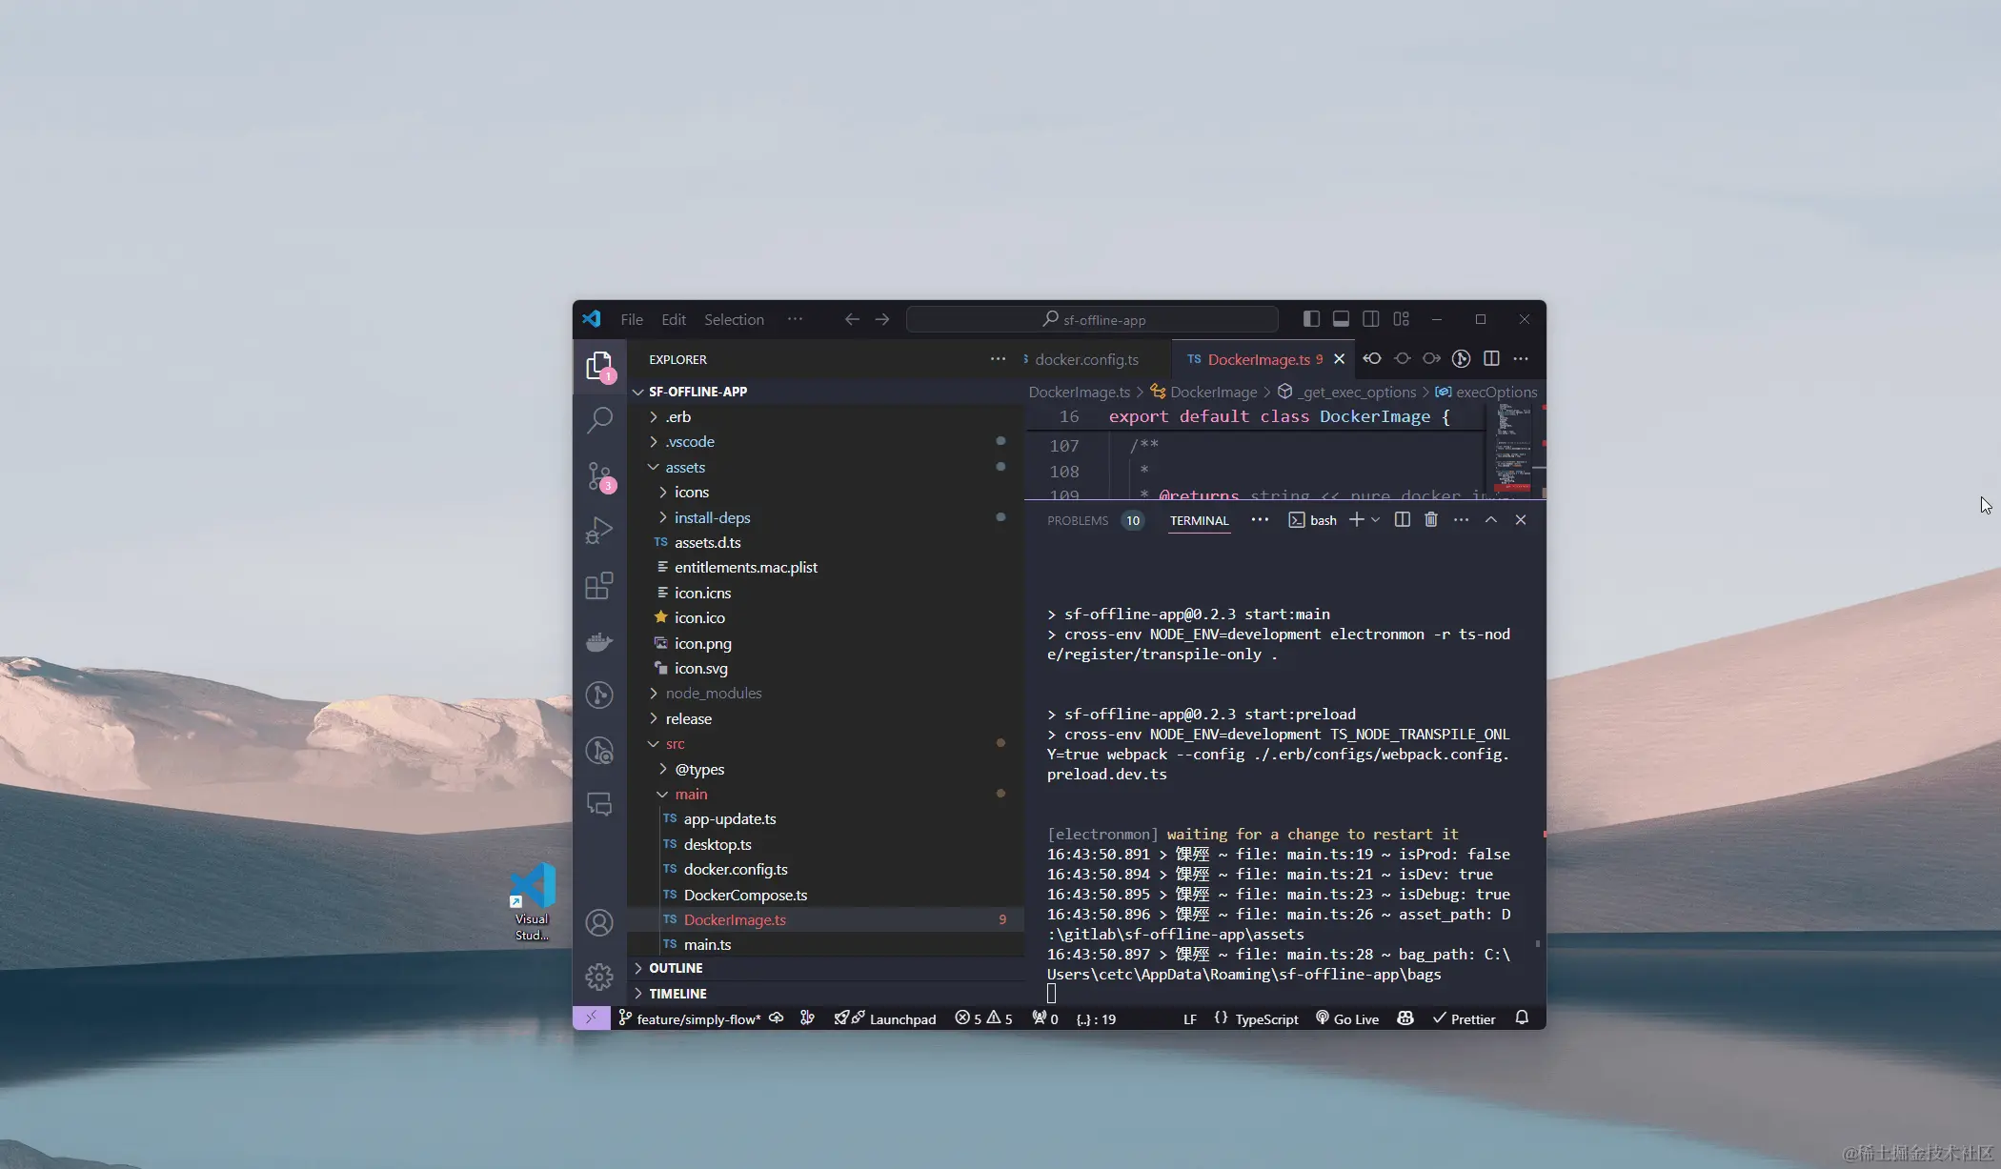Viewport: 2001px width, 1169px height.
Task: Open editor More Actions ellipsis
Action: coord(1521,359)
